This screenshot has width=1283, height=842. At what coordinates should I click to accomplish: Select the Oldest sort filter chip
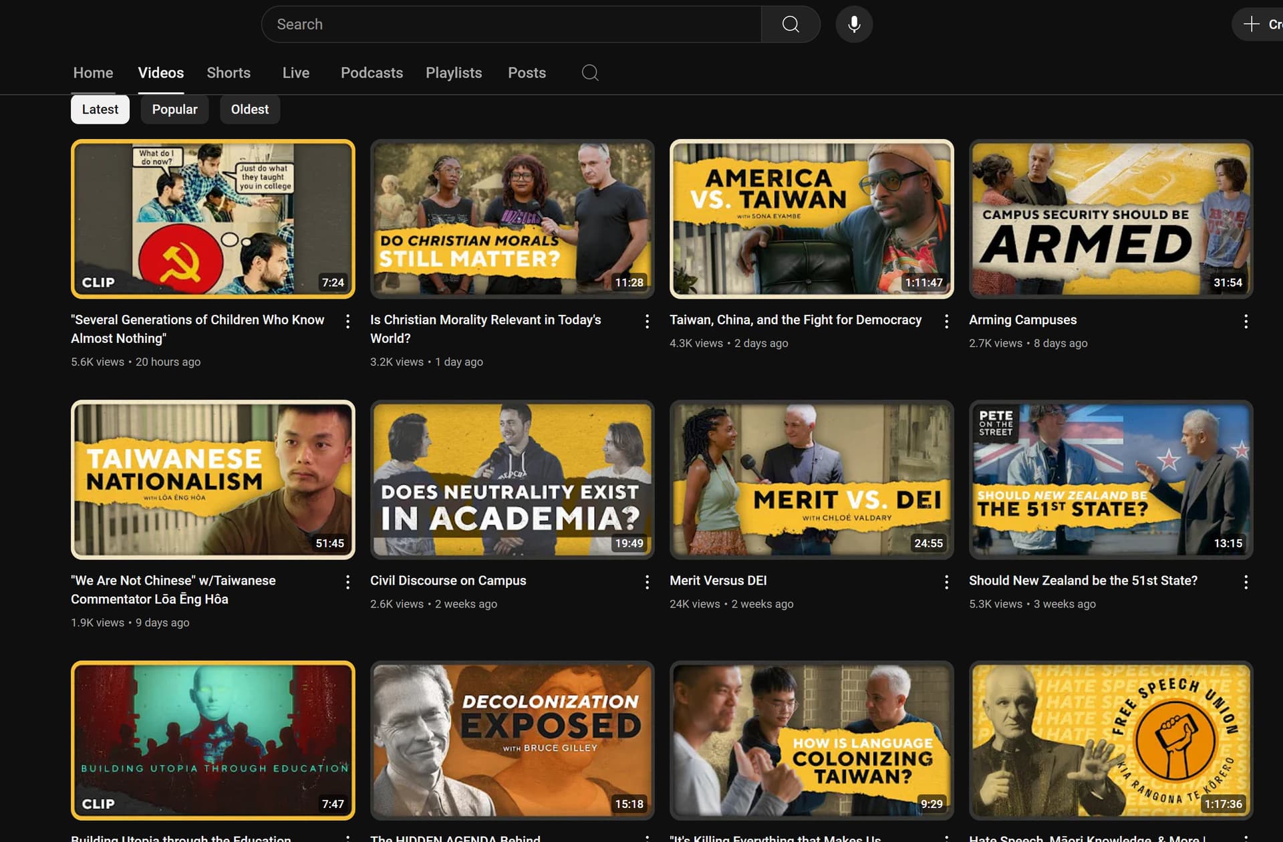[249, 110]
